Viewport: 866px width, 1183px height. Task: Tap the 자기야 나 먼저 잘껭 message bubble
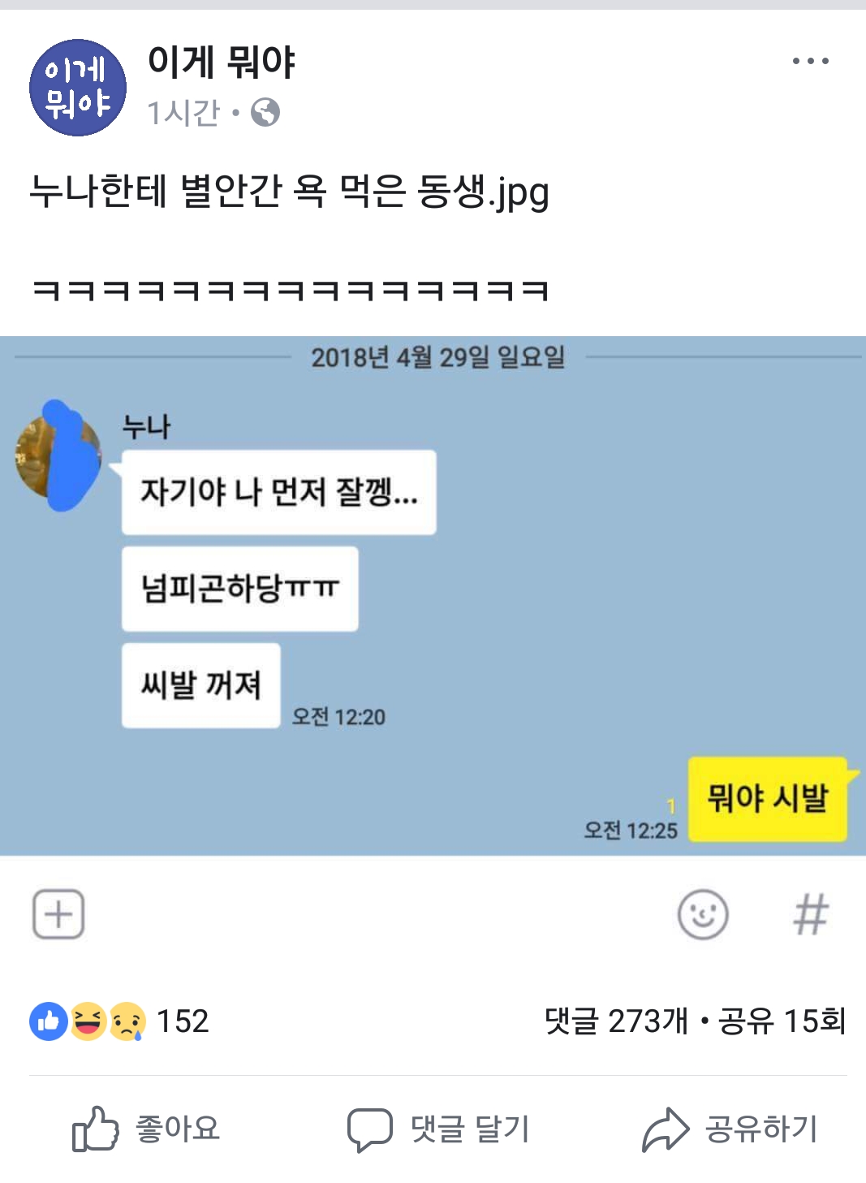(x=278, y=492)
